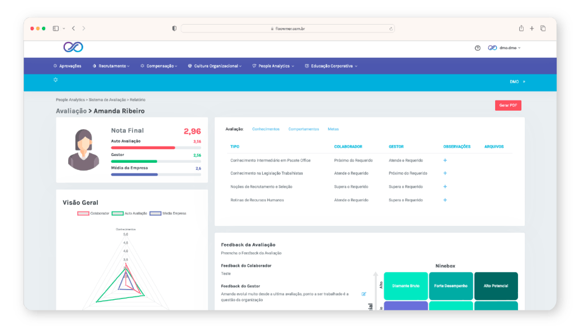The image size is (579, 326).
Task: Show tab overview icon
Action: pyautogui.click(x=543, y=29)
